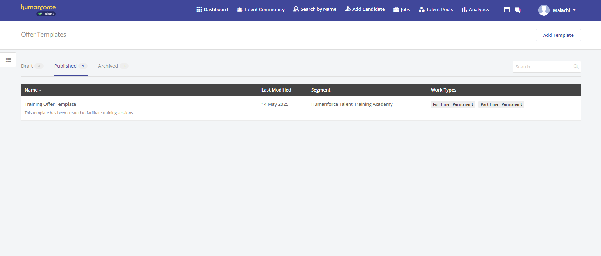Open the chat messages icon
Viewport: 601px width, 256px height.
pos(518,10)
